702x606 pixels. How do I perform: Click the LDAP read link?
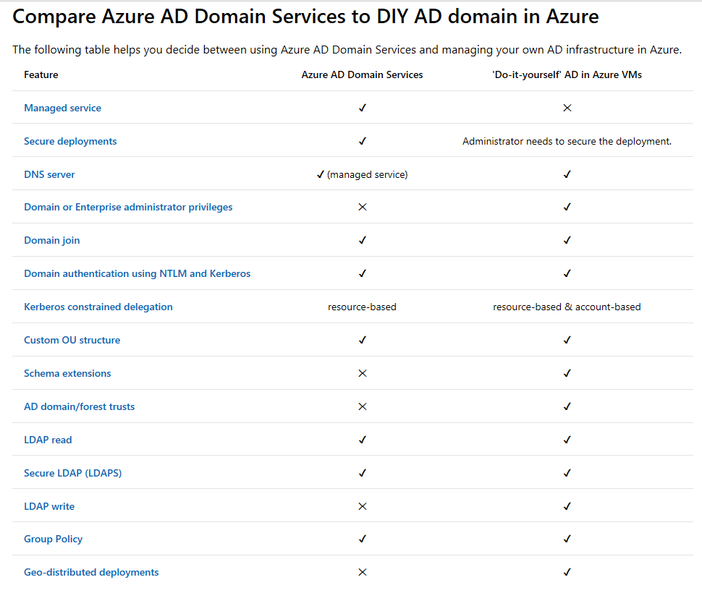pos(48,440)
